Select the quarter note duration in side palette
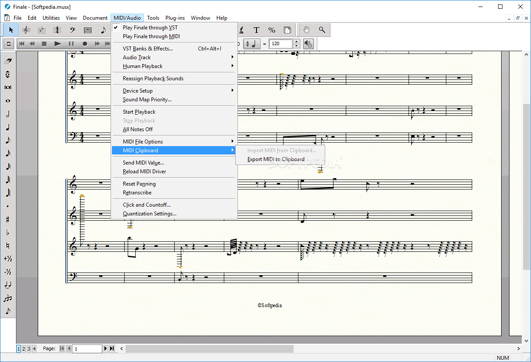 coord(8,127)
